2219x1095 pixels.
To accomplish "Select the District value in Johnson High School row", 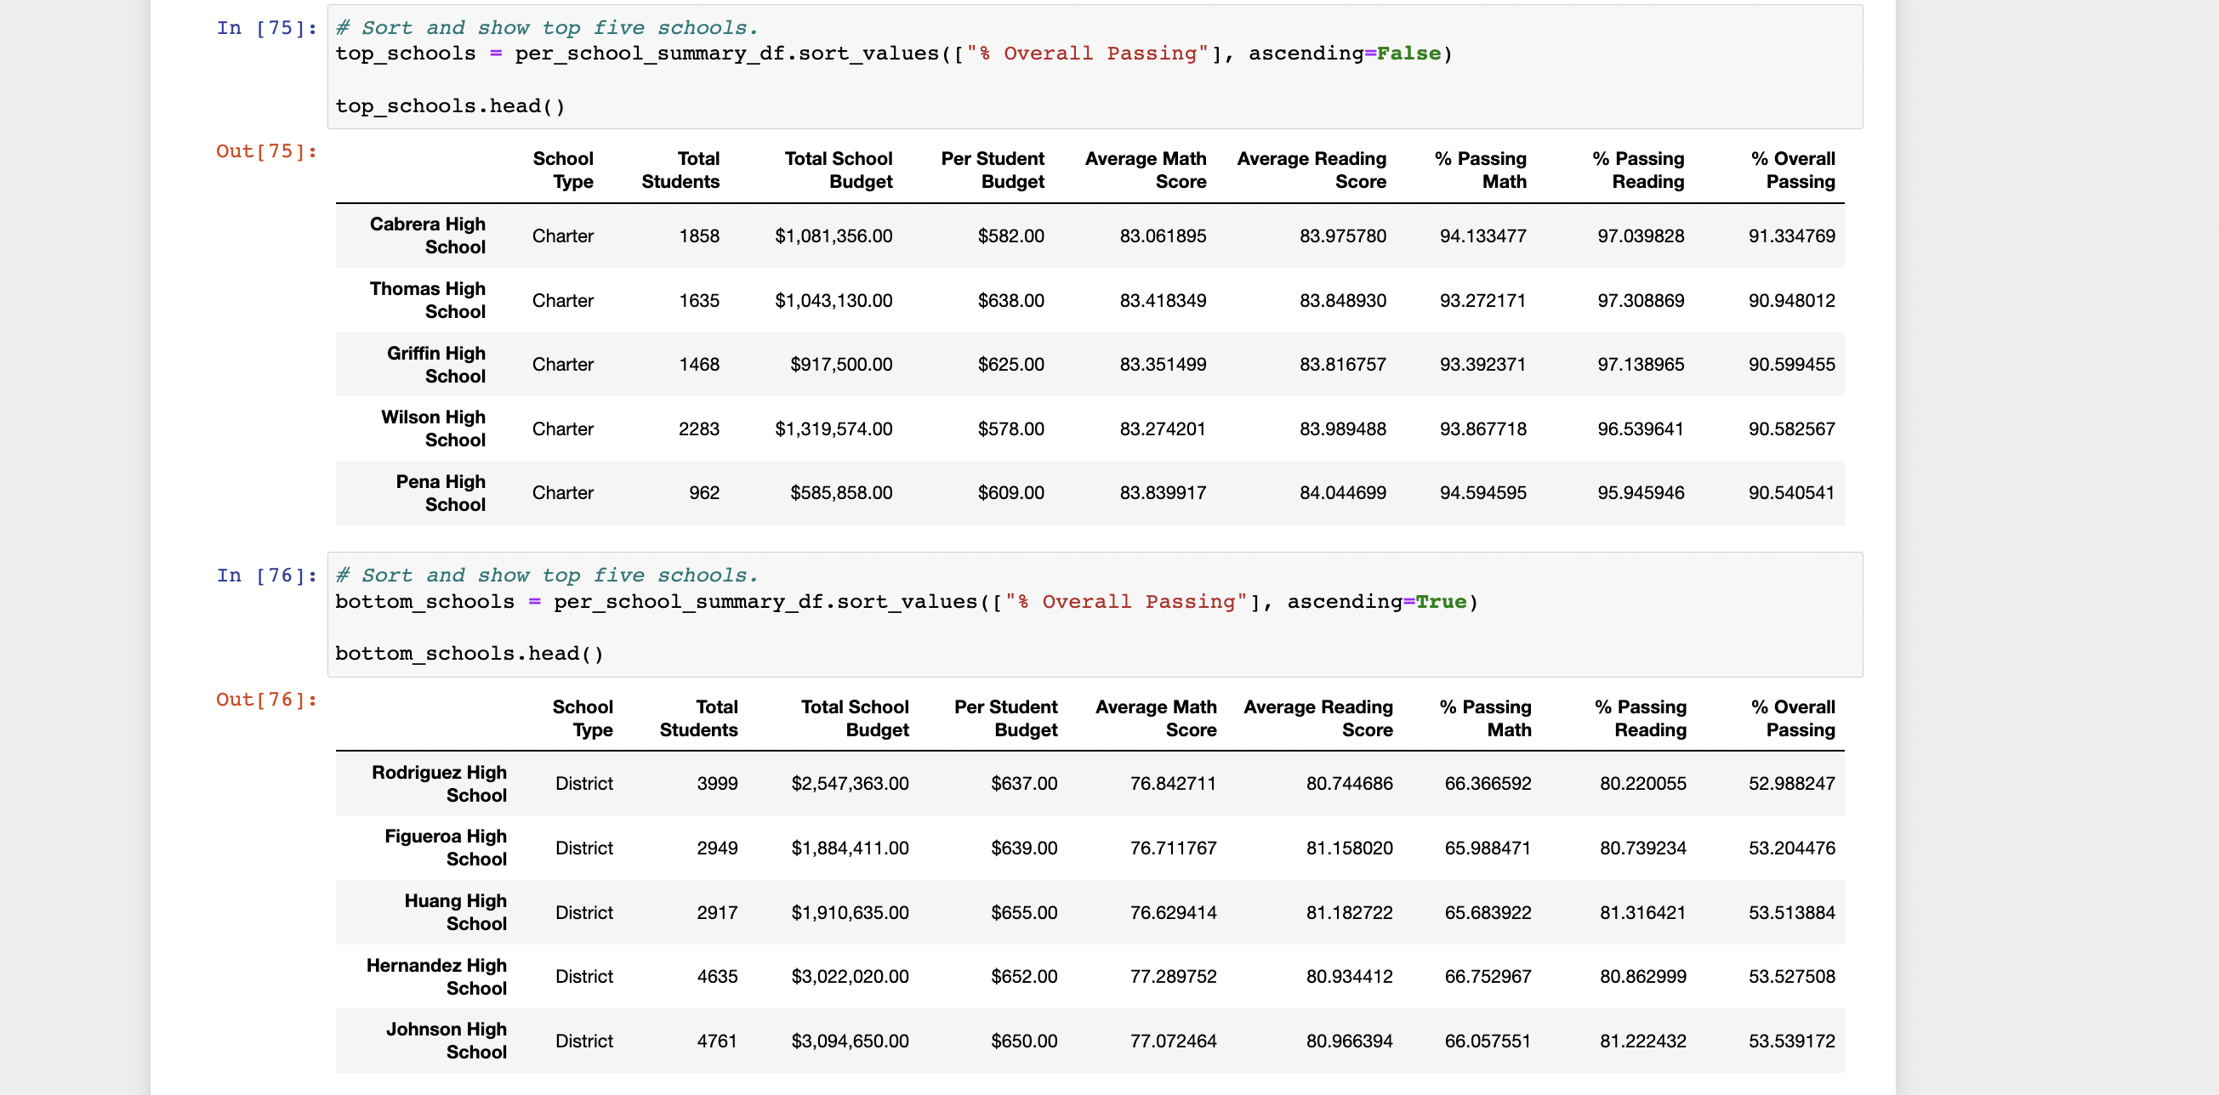I will (584, 1041).
